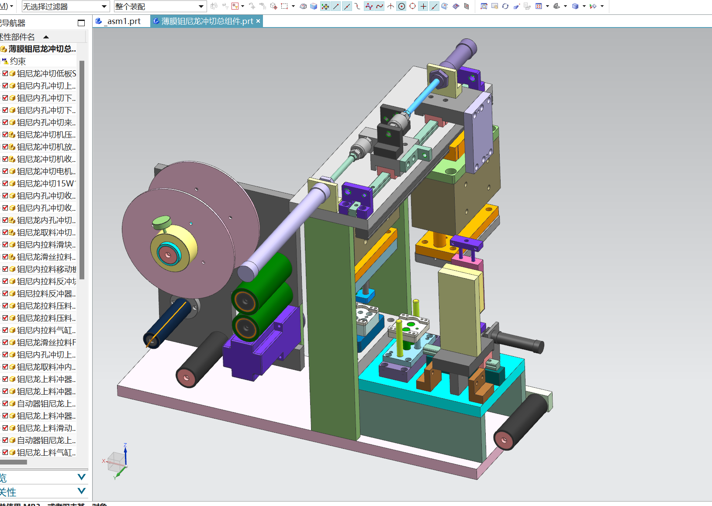Toggle checkbox for 钼尼内拉料滑块 component
712x506 pixels.
(5, 244)
